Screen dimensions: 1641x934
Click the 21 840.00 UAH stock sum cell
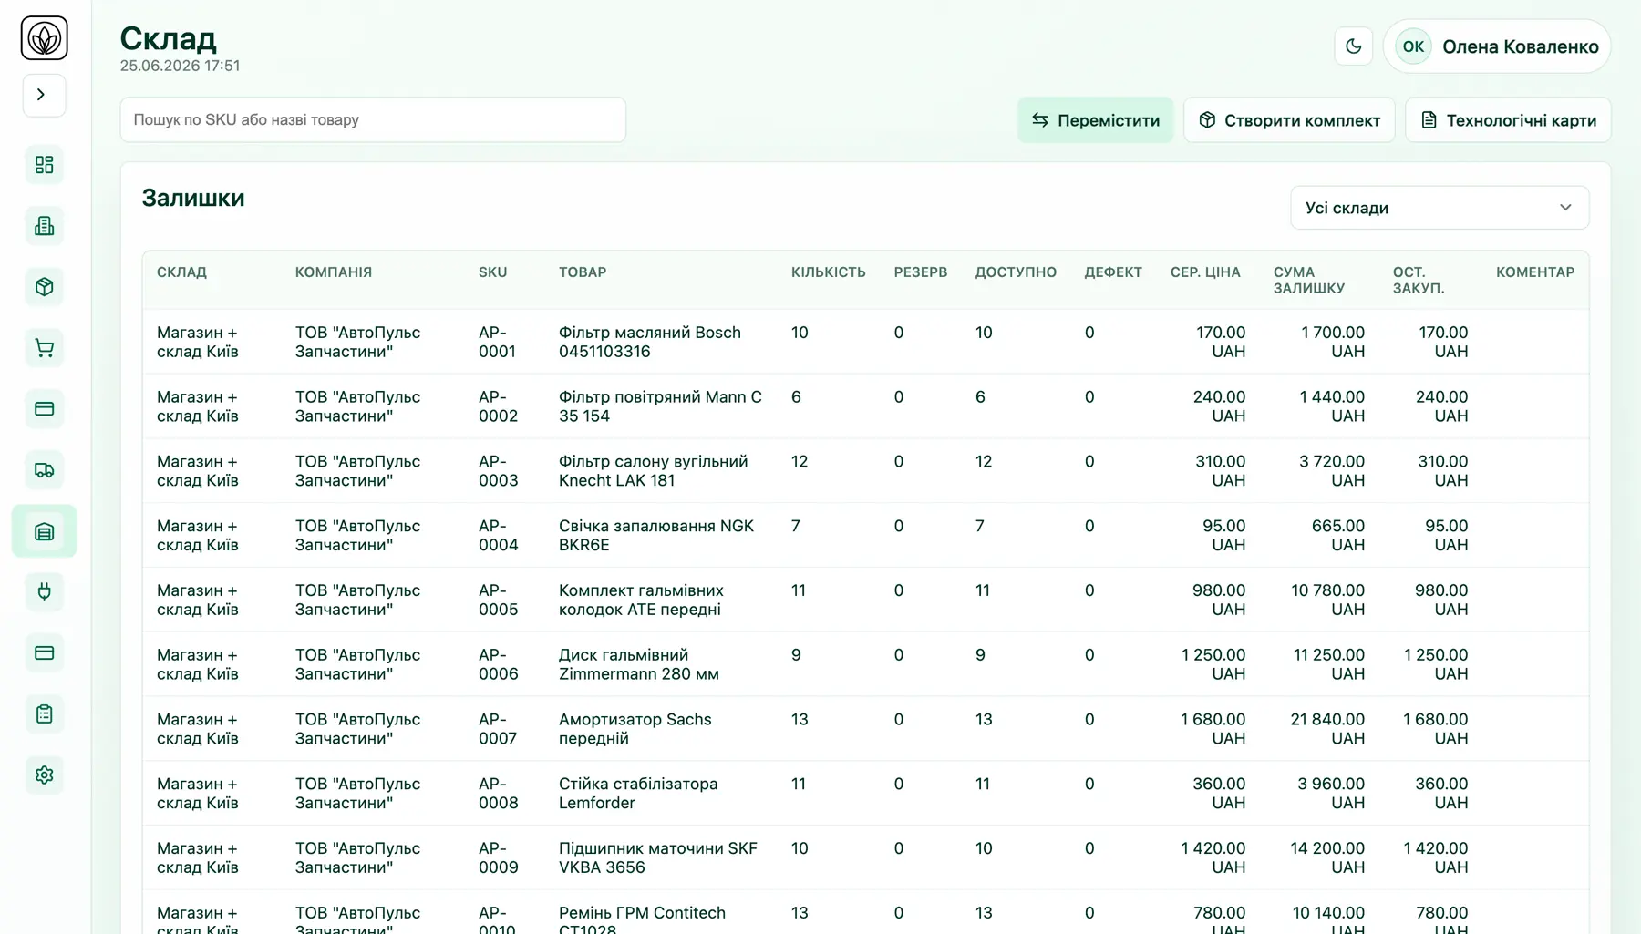coord(1327,729)
